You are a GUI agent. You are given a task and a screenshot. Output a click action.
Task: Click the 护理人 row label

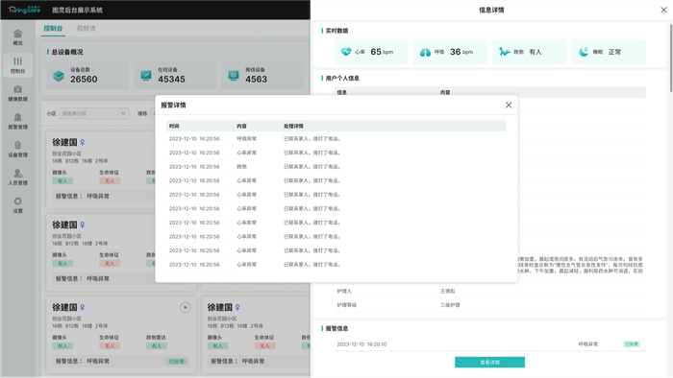(x=344, y=291)
